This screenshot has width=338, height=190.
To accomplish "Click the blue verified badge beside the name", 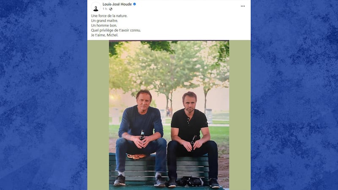I will [x=134, y=4].
